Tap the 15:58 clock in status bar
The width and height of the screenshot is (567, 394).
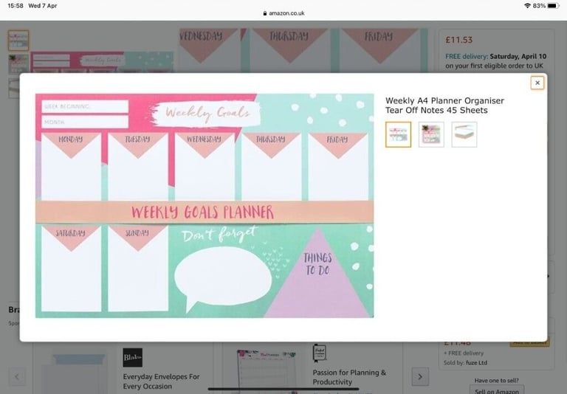point(16,6)
